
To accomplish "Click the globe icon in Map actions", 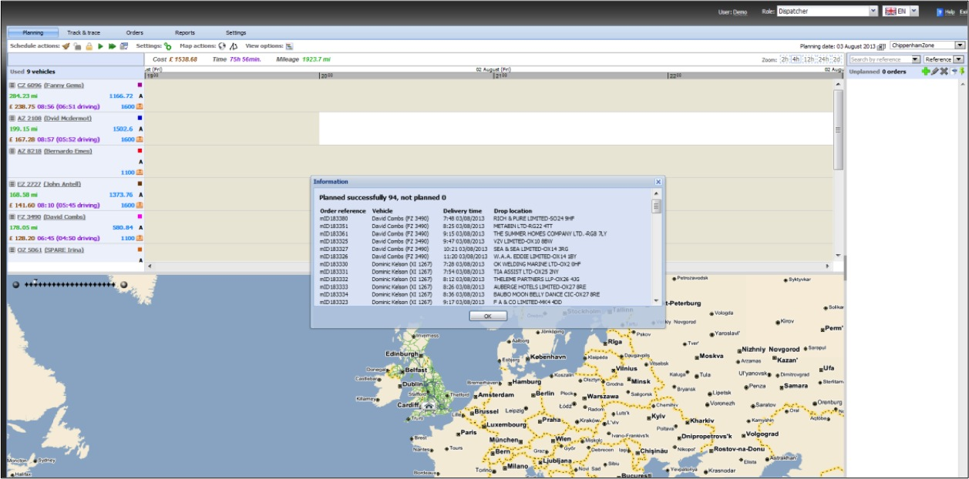I will click(x=223, y=46).
